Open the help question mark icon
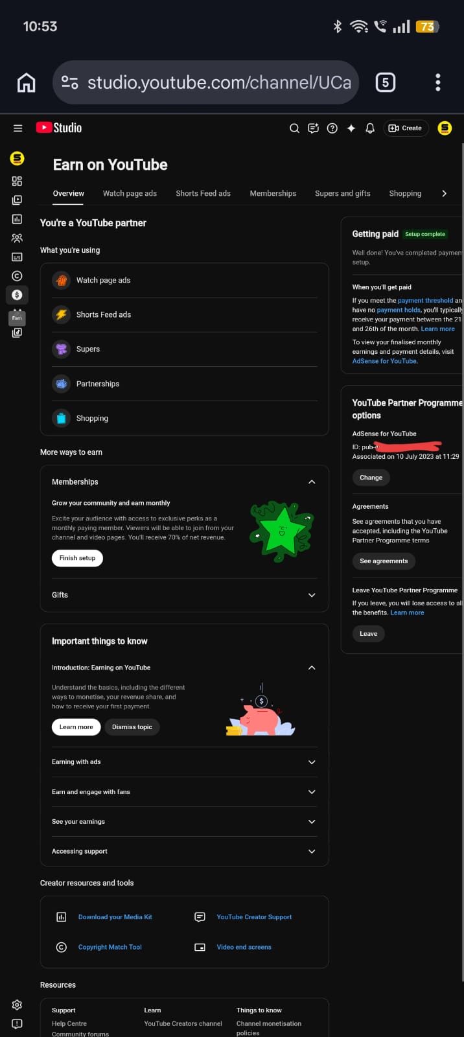 (332, 128)
